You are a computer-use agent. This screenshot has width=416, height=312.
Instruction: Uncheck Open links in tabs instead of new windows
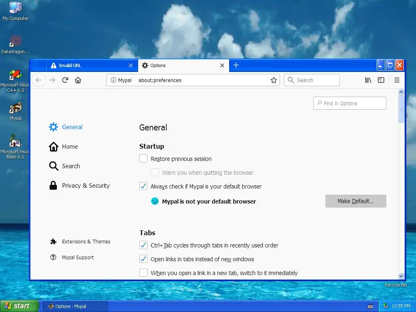pyautogui.click(x=143, y=259)
